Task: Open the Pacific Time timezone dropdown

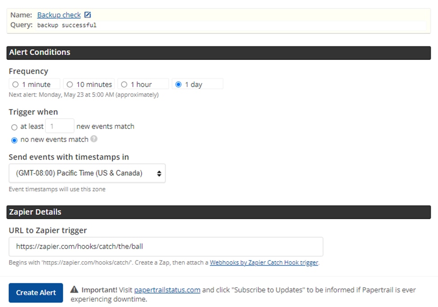Action: pos(87,174)
